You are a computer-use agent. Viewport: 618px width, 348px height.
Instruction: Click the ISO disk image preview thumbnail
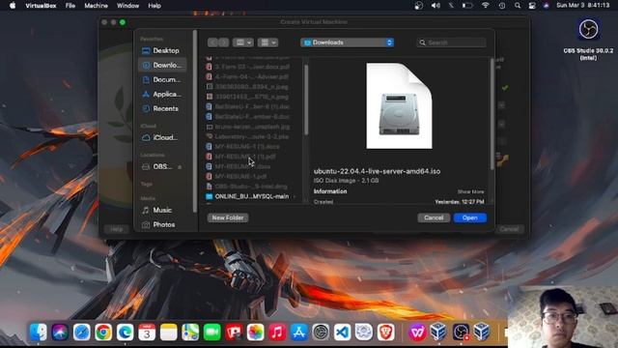(x=399, y=105)
